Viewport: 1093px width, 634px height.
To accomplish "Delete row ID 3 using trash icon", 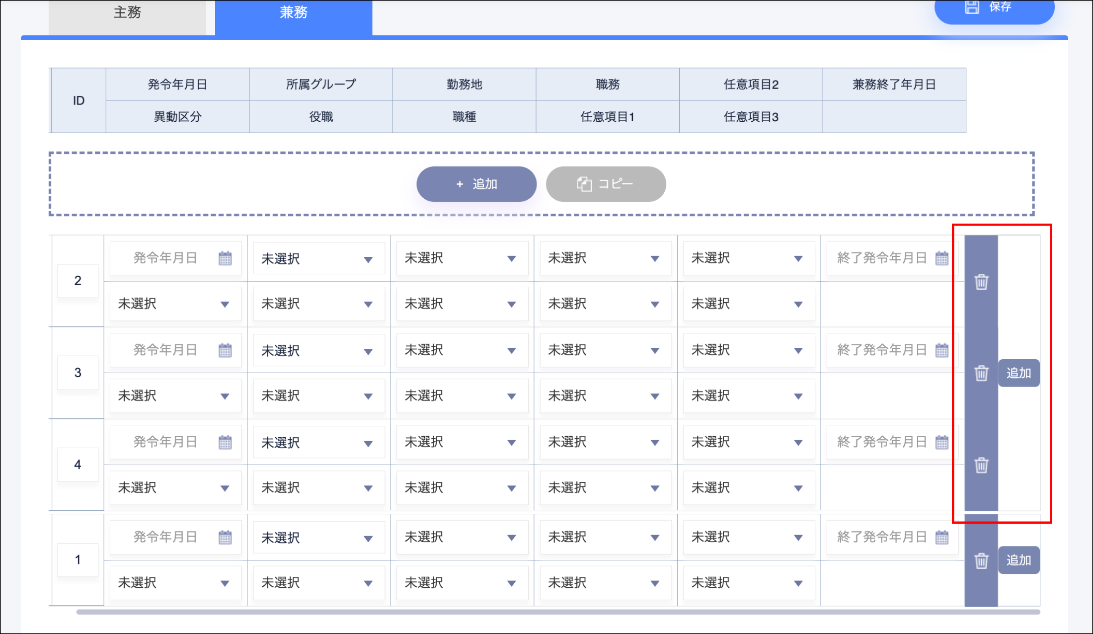I will pyautogui.click(x=981, y=373).
